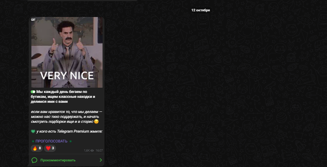Viewport: 327px width, 167px height.
Task: Click the bold text 'Мы каждый день бегаем по'
Action: point(62,92)
